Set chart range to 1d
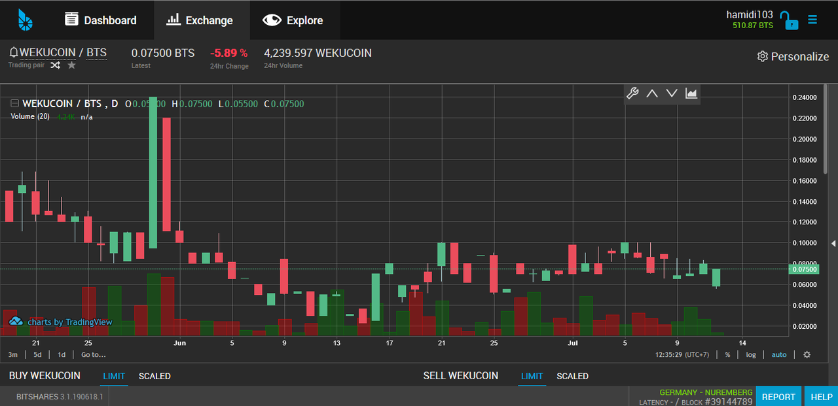The height and width of the screenshot is (406, 838). click(x=62, y=355)
